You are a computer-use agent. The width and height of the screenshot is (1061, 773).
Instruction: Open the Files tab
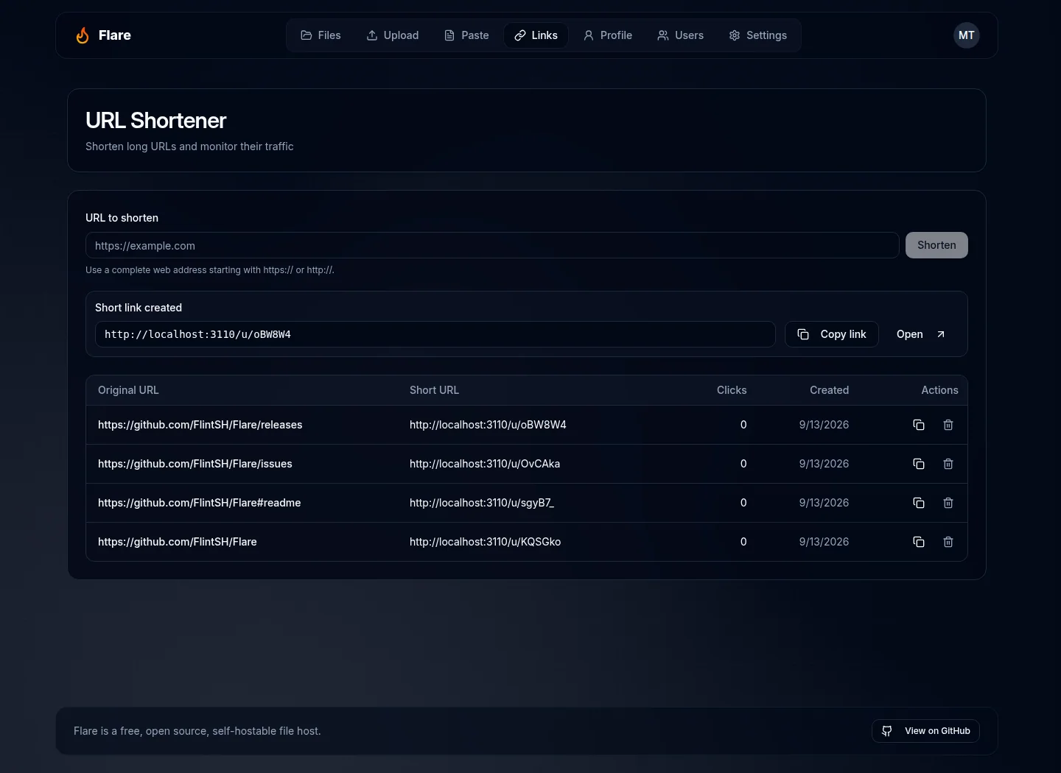pyautogui.click(x=321, y=35)
